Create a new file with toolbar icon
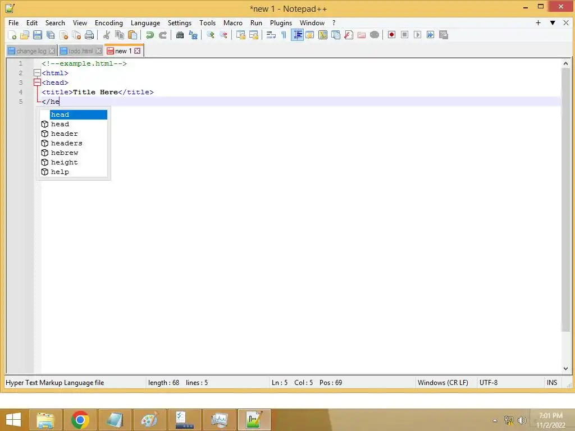The width and height of the screenshot is (575, 431). pyautogui.click(x=12, y=35)
